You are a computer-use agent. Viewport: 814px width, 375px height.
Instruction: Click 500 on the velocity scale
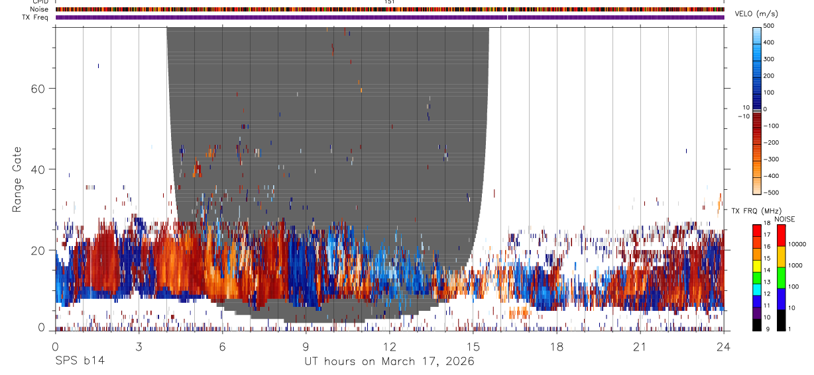tap(769, 26)
